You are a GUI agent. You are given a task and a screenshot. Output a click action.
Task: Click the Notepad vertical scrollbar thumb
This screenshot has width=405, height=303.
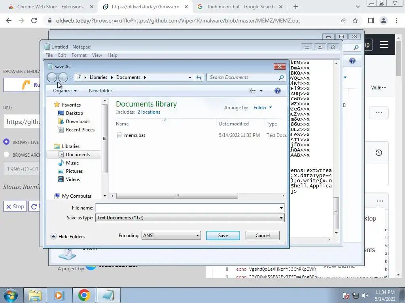[x=336, y=213]
